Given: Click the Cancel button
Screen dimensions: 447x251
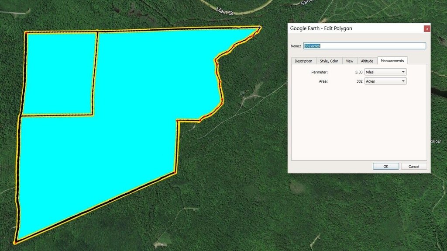Looking at the screenshot, I should [413, 166].
